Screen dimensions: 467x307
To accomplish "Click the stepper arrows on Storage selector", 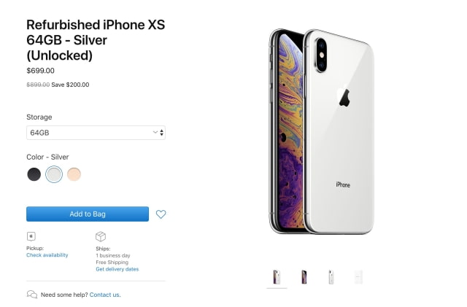I will (161, 133).
